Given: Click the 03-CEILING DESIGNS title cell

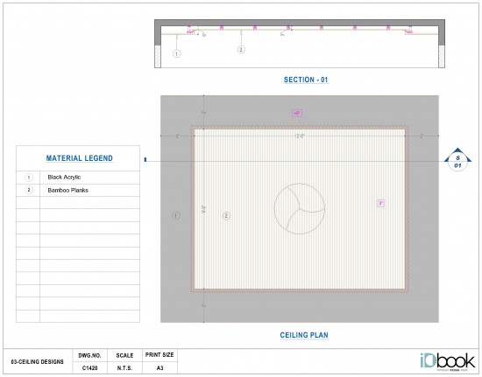Looking at the screenshot, I should click(x=38, y=361).
